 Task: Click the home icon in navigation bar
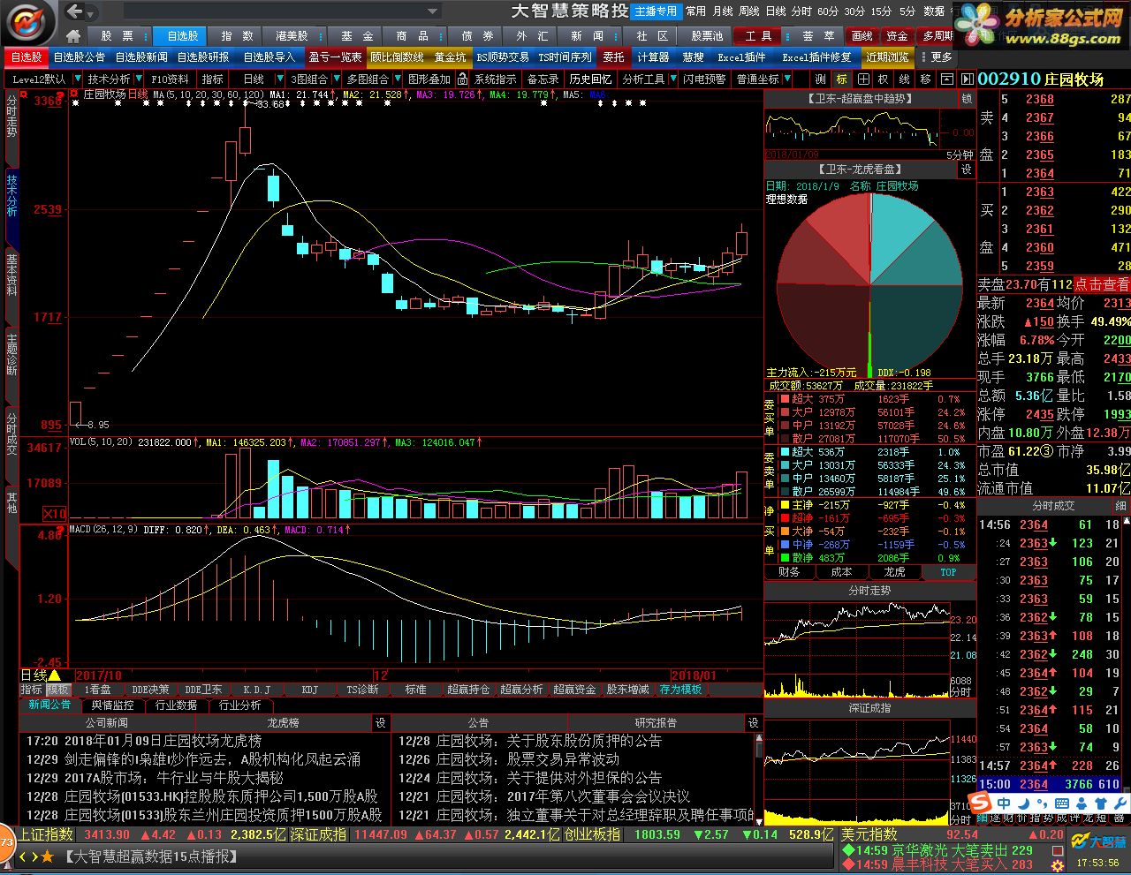(x=73, y=36)
